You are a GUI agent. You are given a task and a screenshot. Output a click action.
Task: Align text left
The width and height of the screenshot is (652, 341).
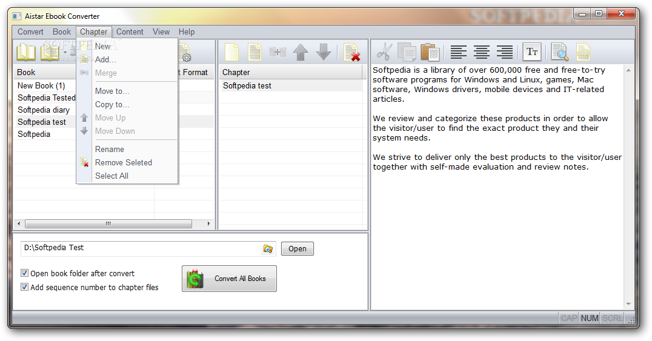pos(458,52)
